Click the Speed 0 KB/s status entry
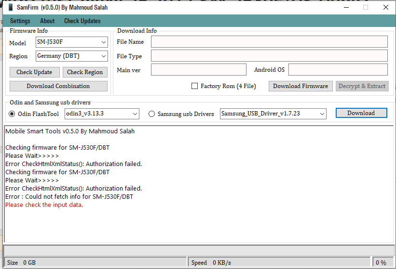Screen dimensions: 396x269 [280, 263]
